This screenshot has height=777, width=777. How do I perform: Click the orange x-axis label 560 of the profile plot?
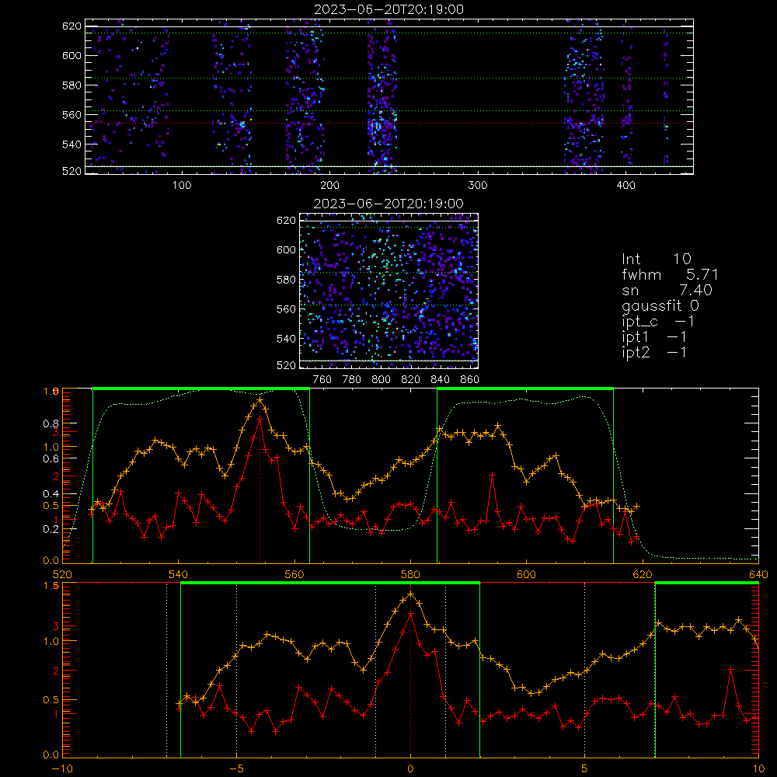(x=294, y=574)
